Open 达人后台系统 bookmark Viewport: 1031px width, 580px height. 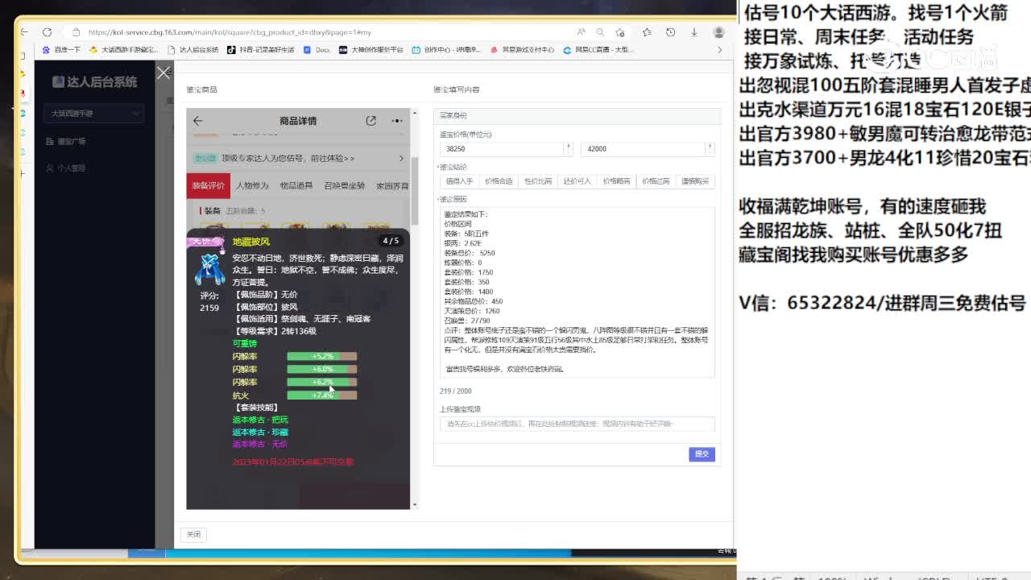193,50
